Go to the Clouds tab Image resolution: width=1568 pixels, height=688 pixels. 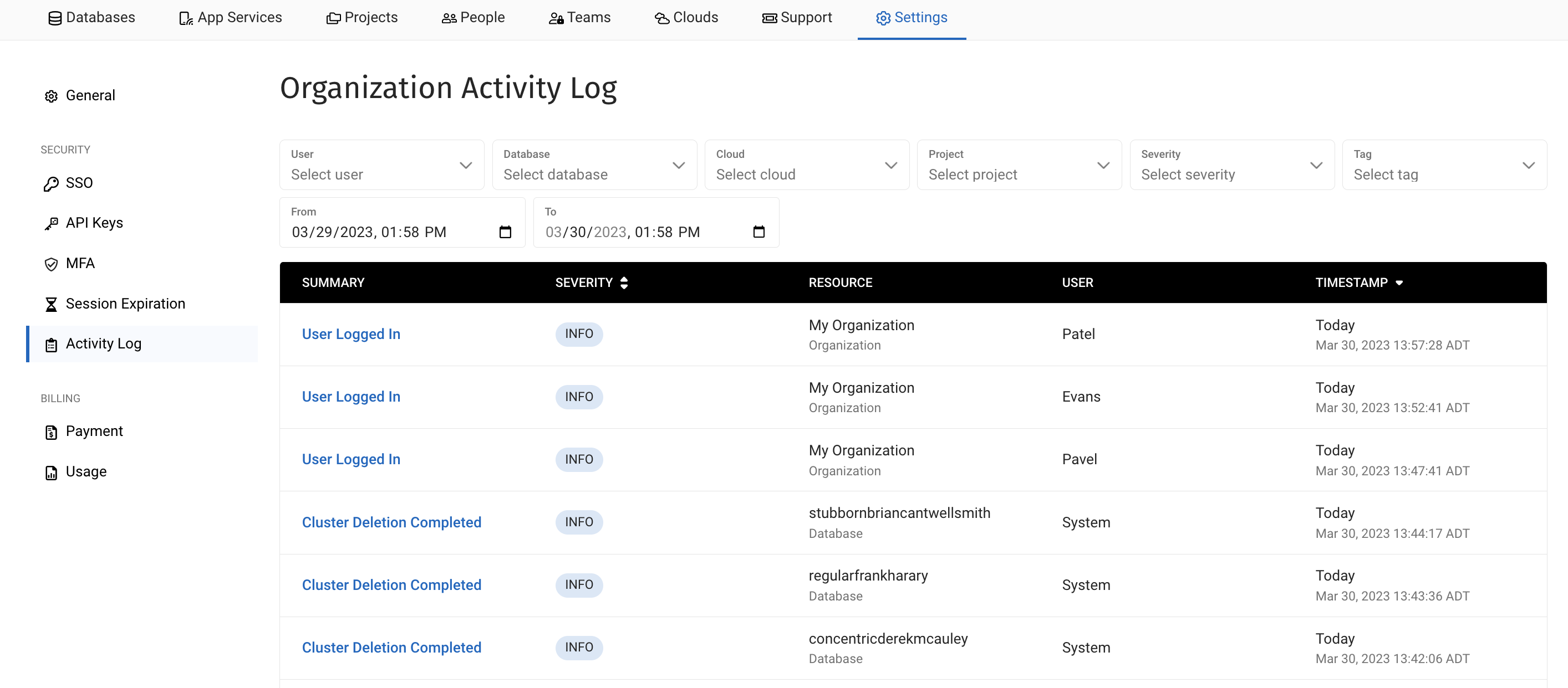click(x=686, y=18)
